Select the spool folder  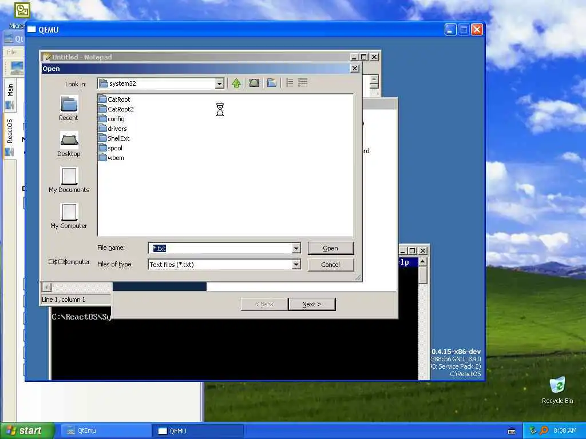coord(110,148)
